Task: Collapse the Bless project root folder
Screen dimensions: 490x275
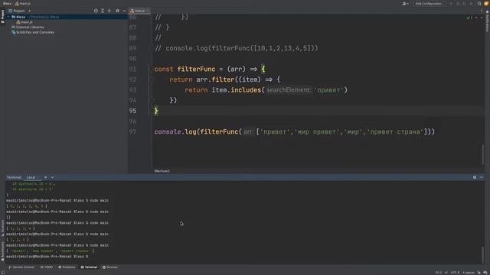Action: click(8, 17)
